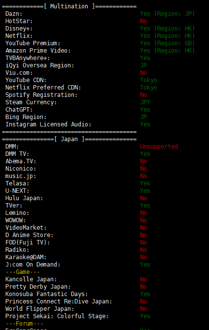Click the U-NEXT "Yes" result
Image resolution: width=209 pixels, height=330 pixels.
pyautogui.click(x=145, y=191)
